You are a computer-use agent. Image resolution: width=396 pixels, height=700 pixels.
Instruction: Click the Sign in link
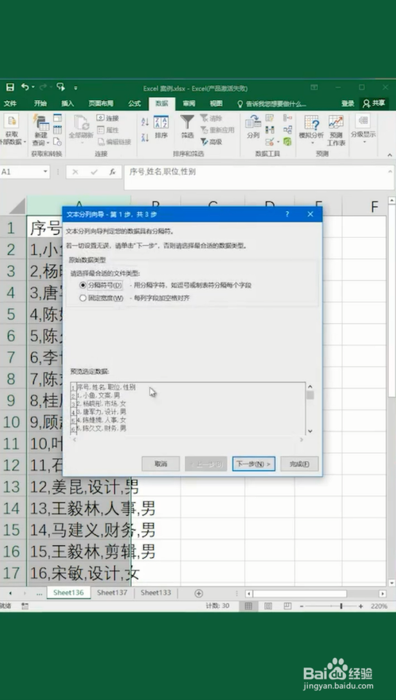[x=348, y=103]
